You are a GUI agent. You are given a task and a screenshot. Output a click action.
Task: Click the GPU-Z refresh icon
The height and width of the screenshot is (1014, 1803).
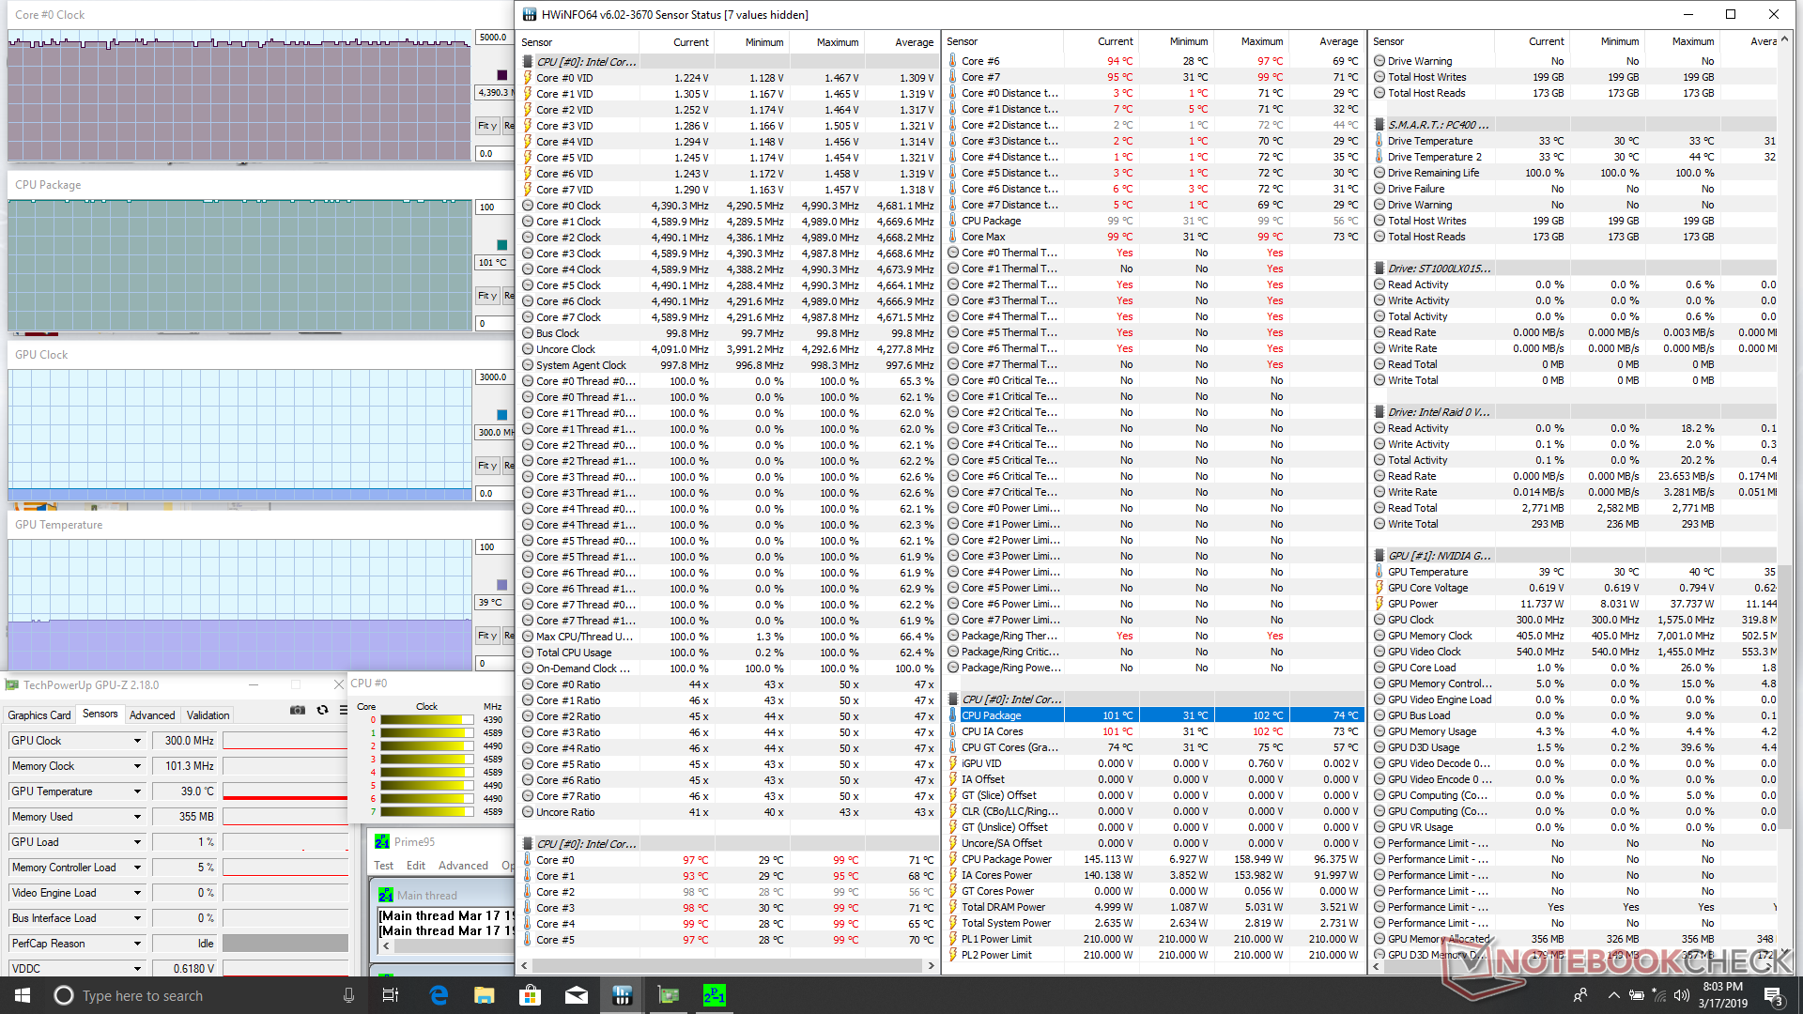[x=322, y=711]
